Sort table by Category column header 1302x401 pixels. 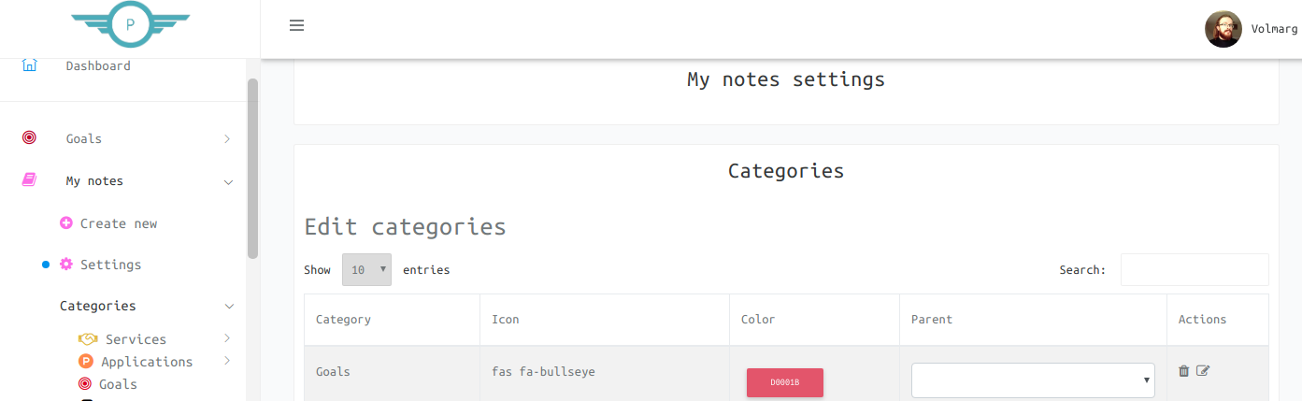(344, 320)
